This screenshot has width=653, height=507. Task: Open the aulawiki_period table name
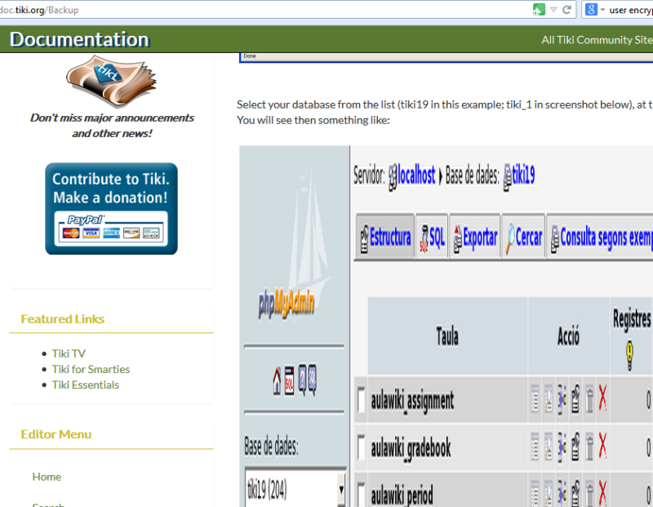[402, 496]
